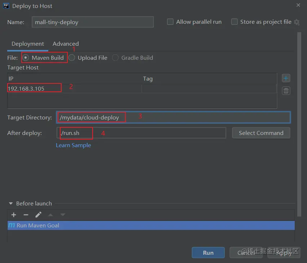Add a before launch task with plus

[14, 215]
